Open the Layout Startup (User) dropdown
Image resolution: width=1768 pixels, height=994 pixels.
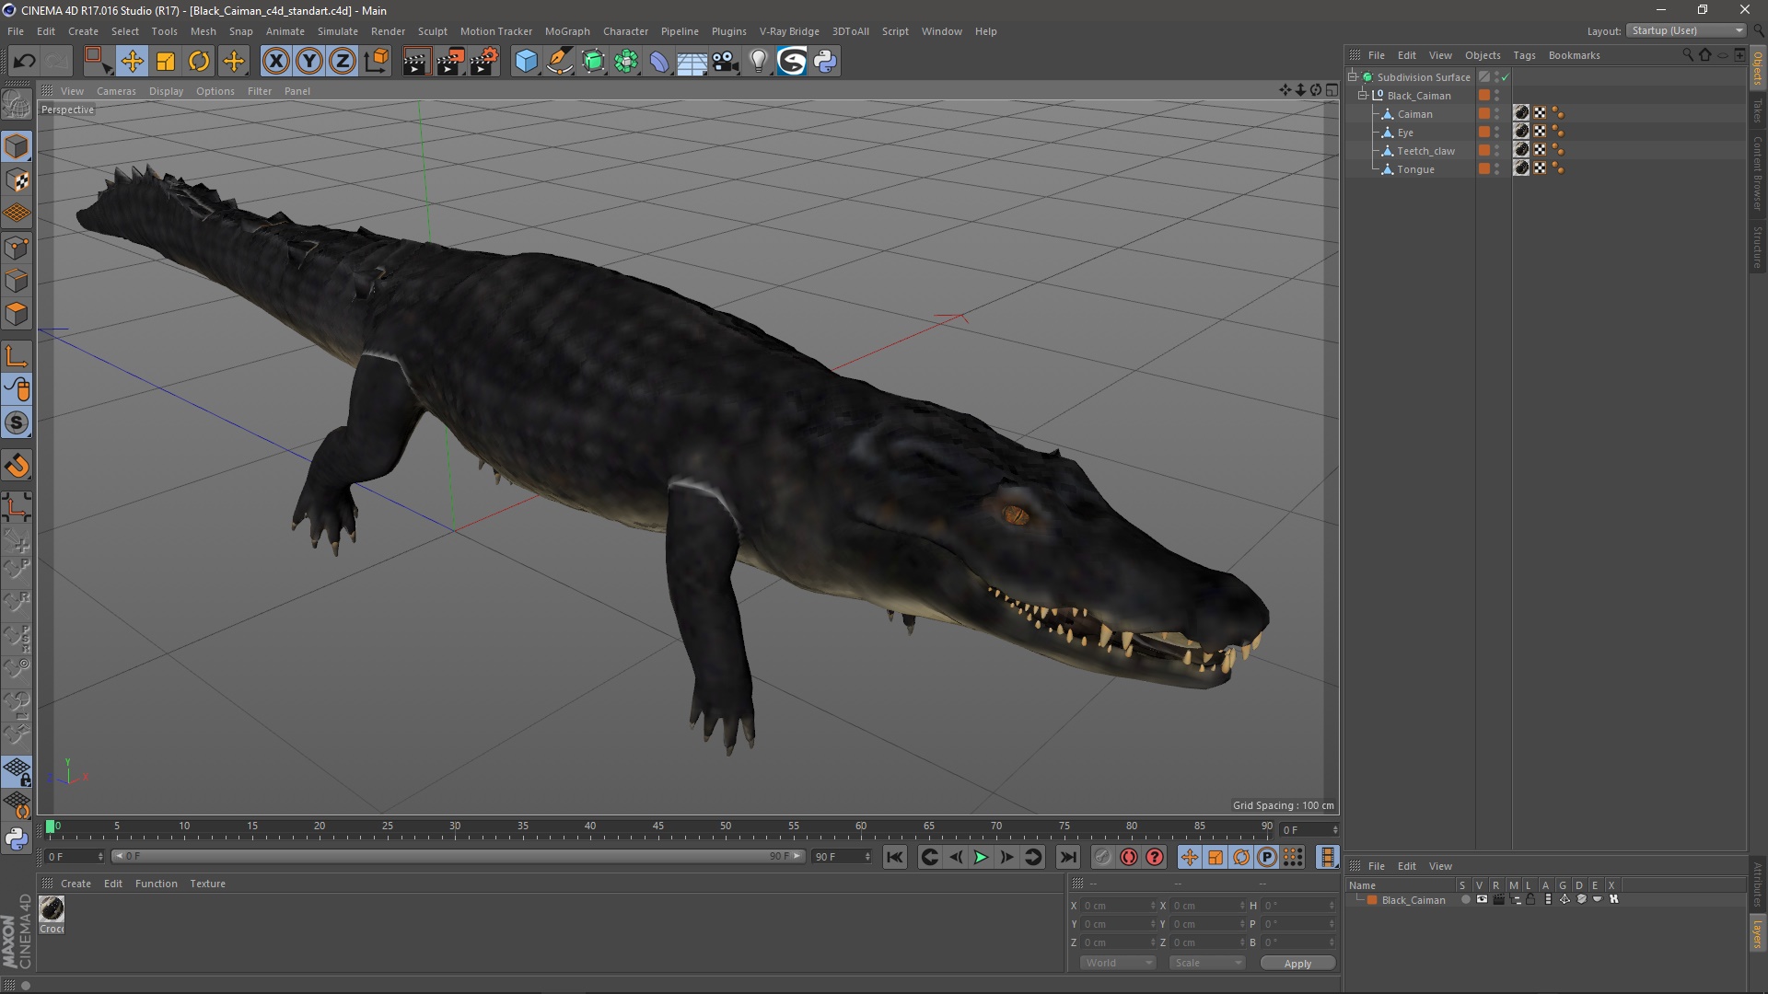click(1686, 30)
